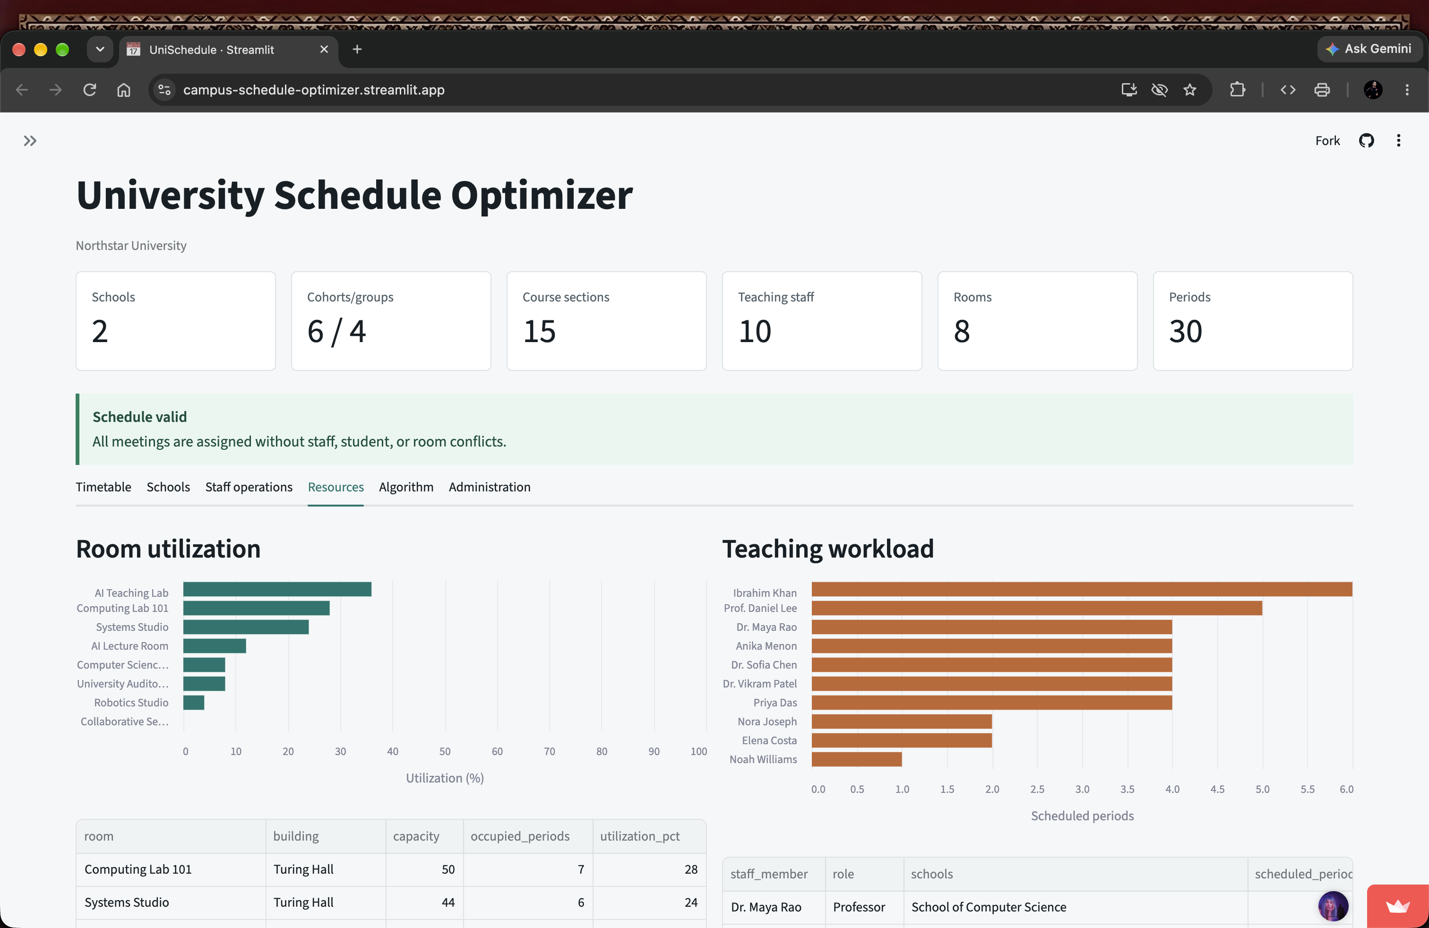Click the Computing Lab 101 table cell
This screenshot has width=1429, height=928.
[x=171, y=869]
